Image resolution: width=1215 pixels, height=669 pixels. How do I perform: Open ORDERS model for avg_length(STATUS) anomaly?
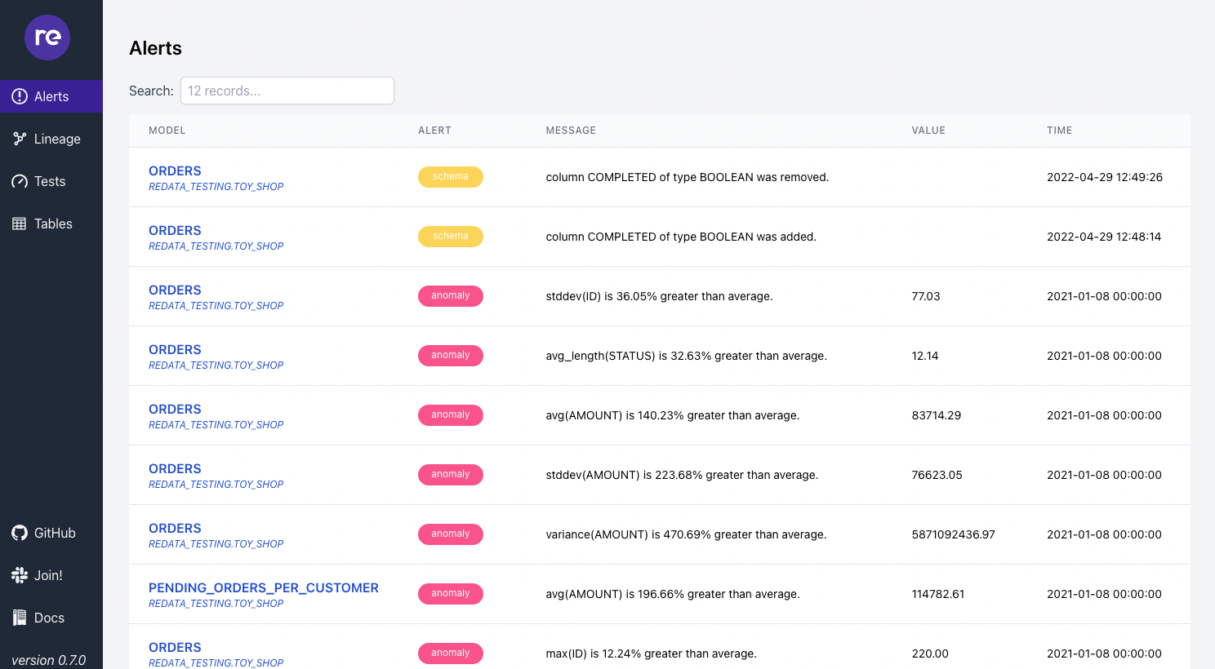click(175, 349)
